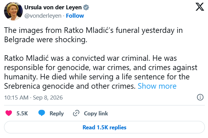208x138 pixels.
Task: Open the circled info icon beside timestamp
Action: (200, 97)
